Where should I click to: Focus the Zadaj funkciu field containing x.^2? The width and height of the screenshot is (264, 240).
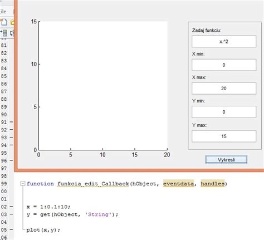point(224,41)
